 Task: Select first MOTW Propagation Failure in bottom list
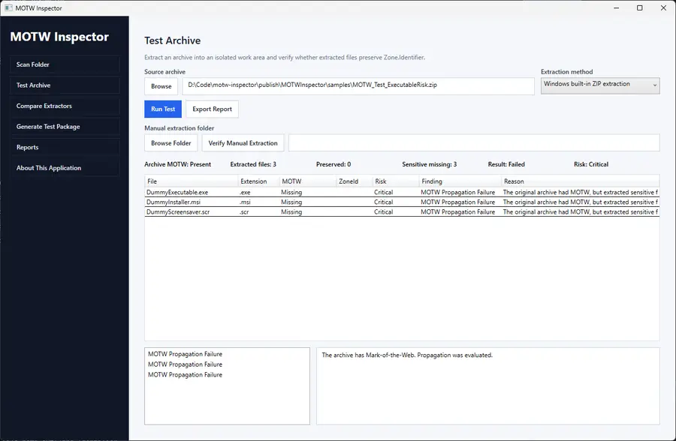tap(185, 354)
